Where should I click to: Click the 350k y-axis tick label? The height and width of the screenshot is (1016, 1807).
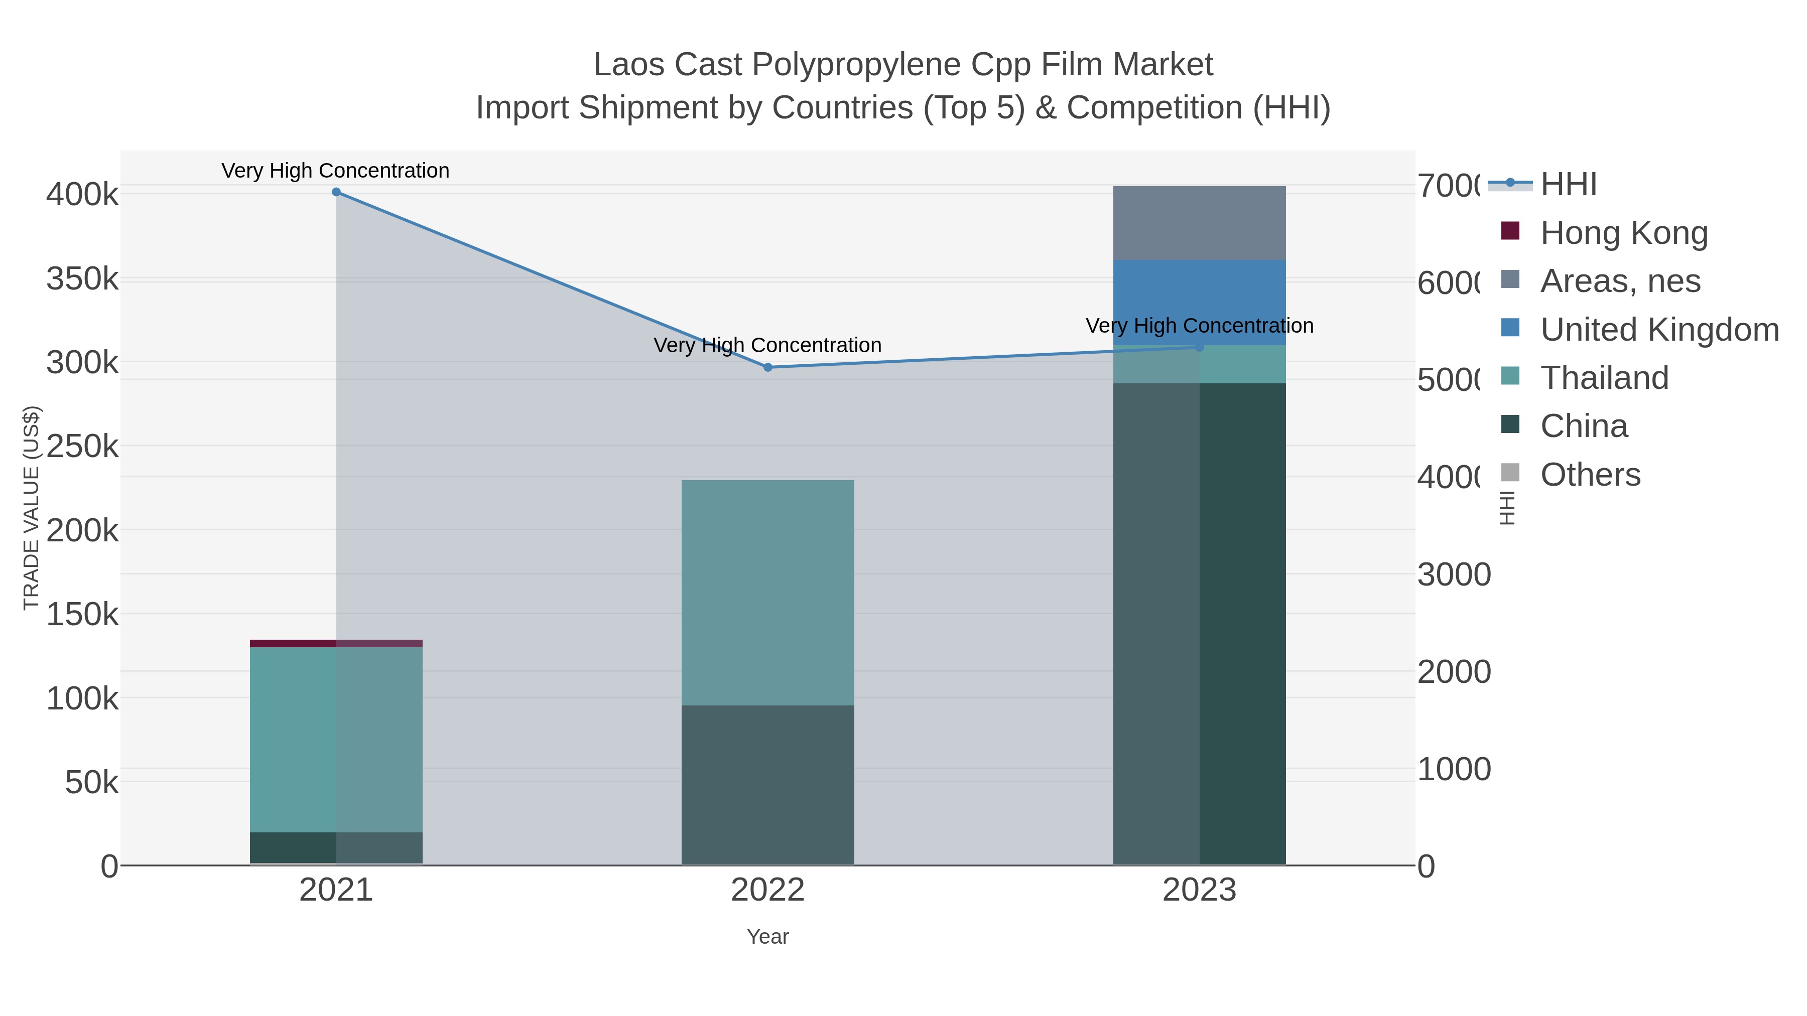pyautogui.click(x=82, y=279)
